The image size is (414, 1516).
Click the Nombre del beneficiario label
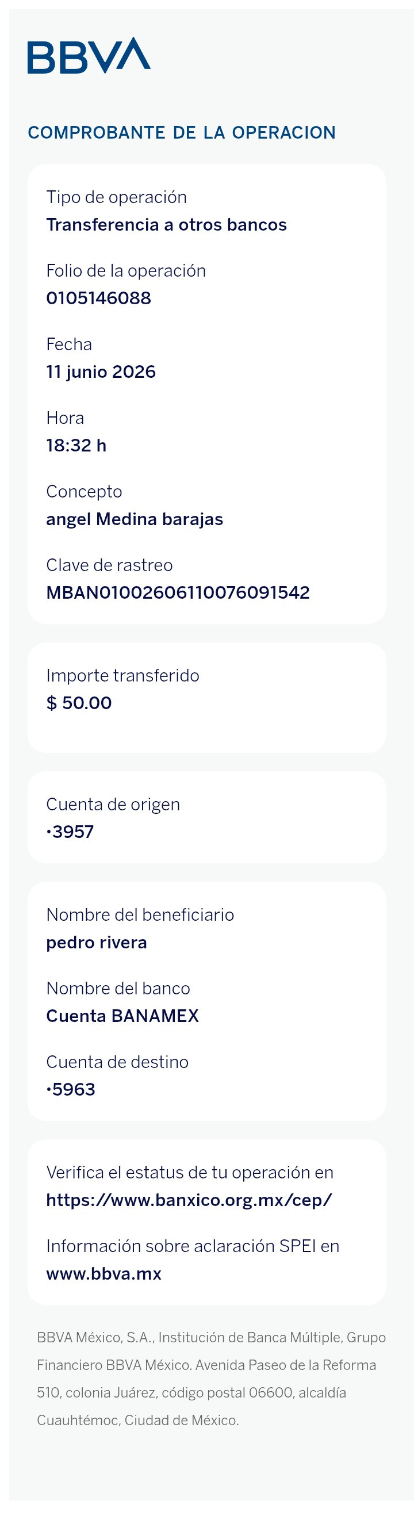click(140, 914)
